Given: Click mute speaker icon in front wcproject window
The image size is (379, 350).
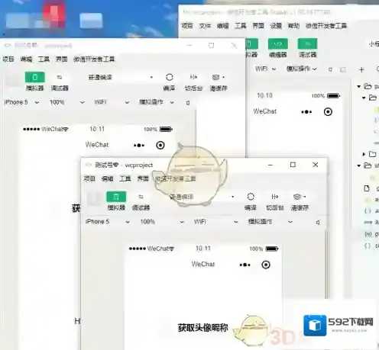Looking at the screenshot, I should [x=318, y=222].
